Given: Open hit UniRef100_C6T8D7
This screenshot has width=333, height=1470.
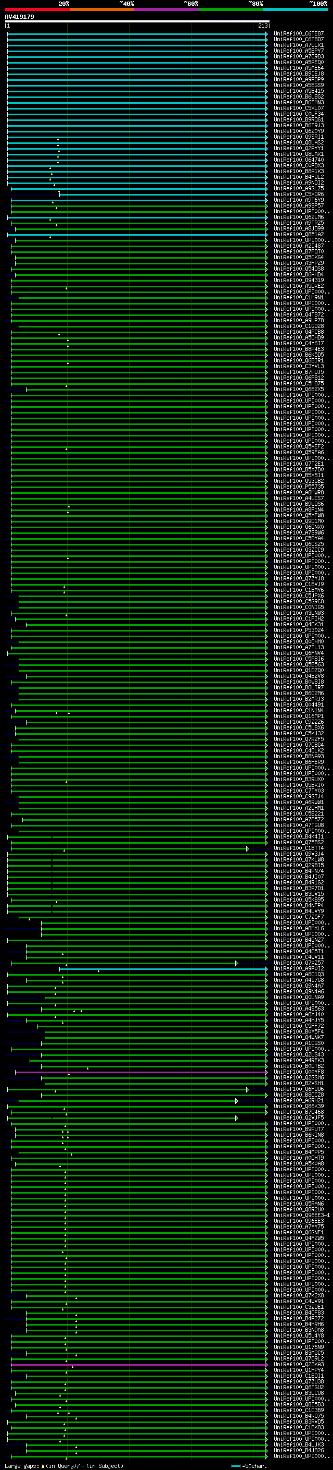Looking at the screenshot, I should [299, 40].
